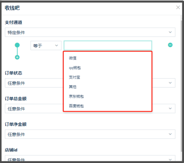Click the dialog's vertical scrollbar
This screenshot has height=163, width=184.
click(x=181, y=85)
